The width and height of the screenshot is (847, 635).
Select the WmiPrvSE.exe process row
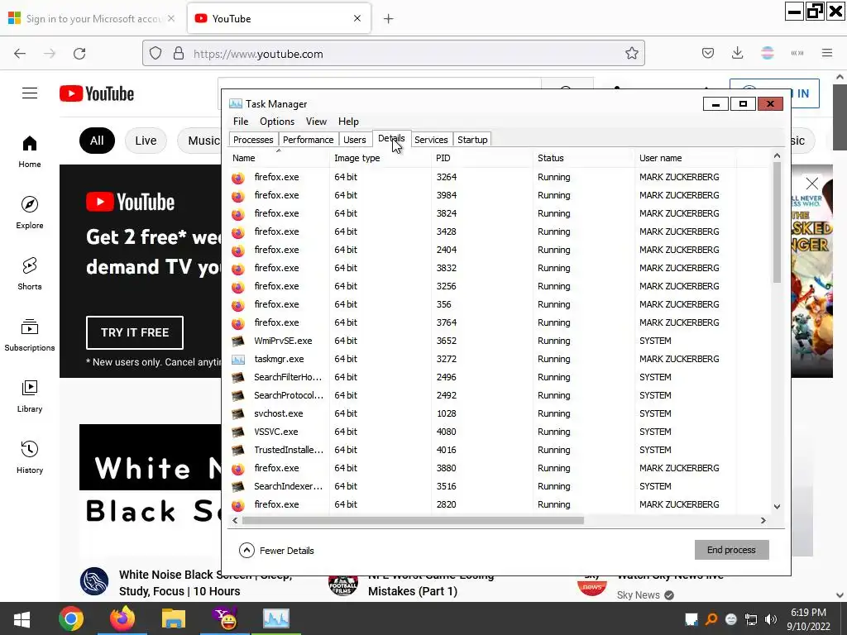(x=500, y=341)
